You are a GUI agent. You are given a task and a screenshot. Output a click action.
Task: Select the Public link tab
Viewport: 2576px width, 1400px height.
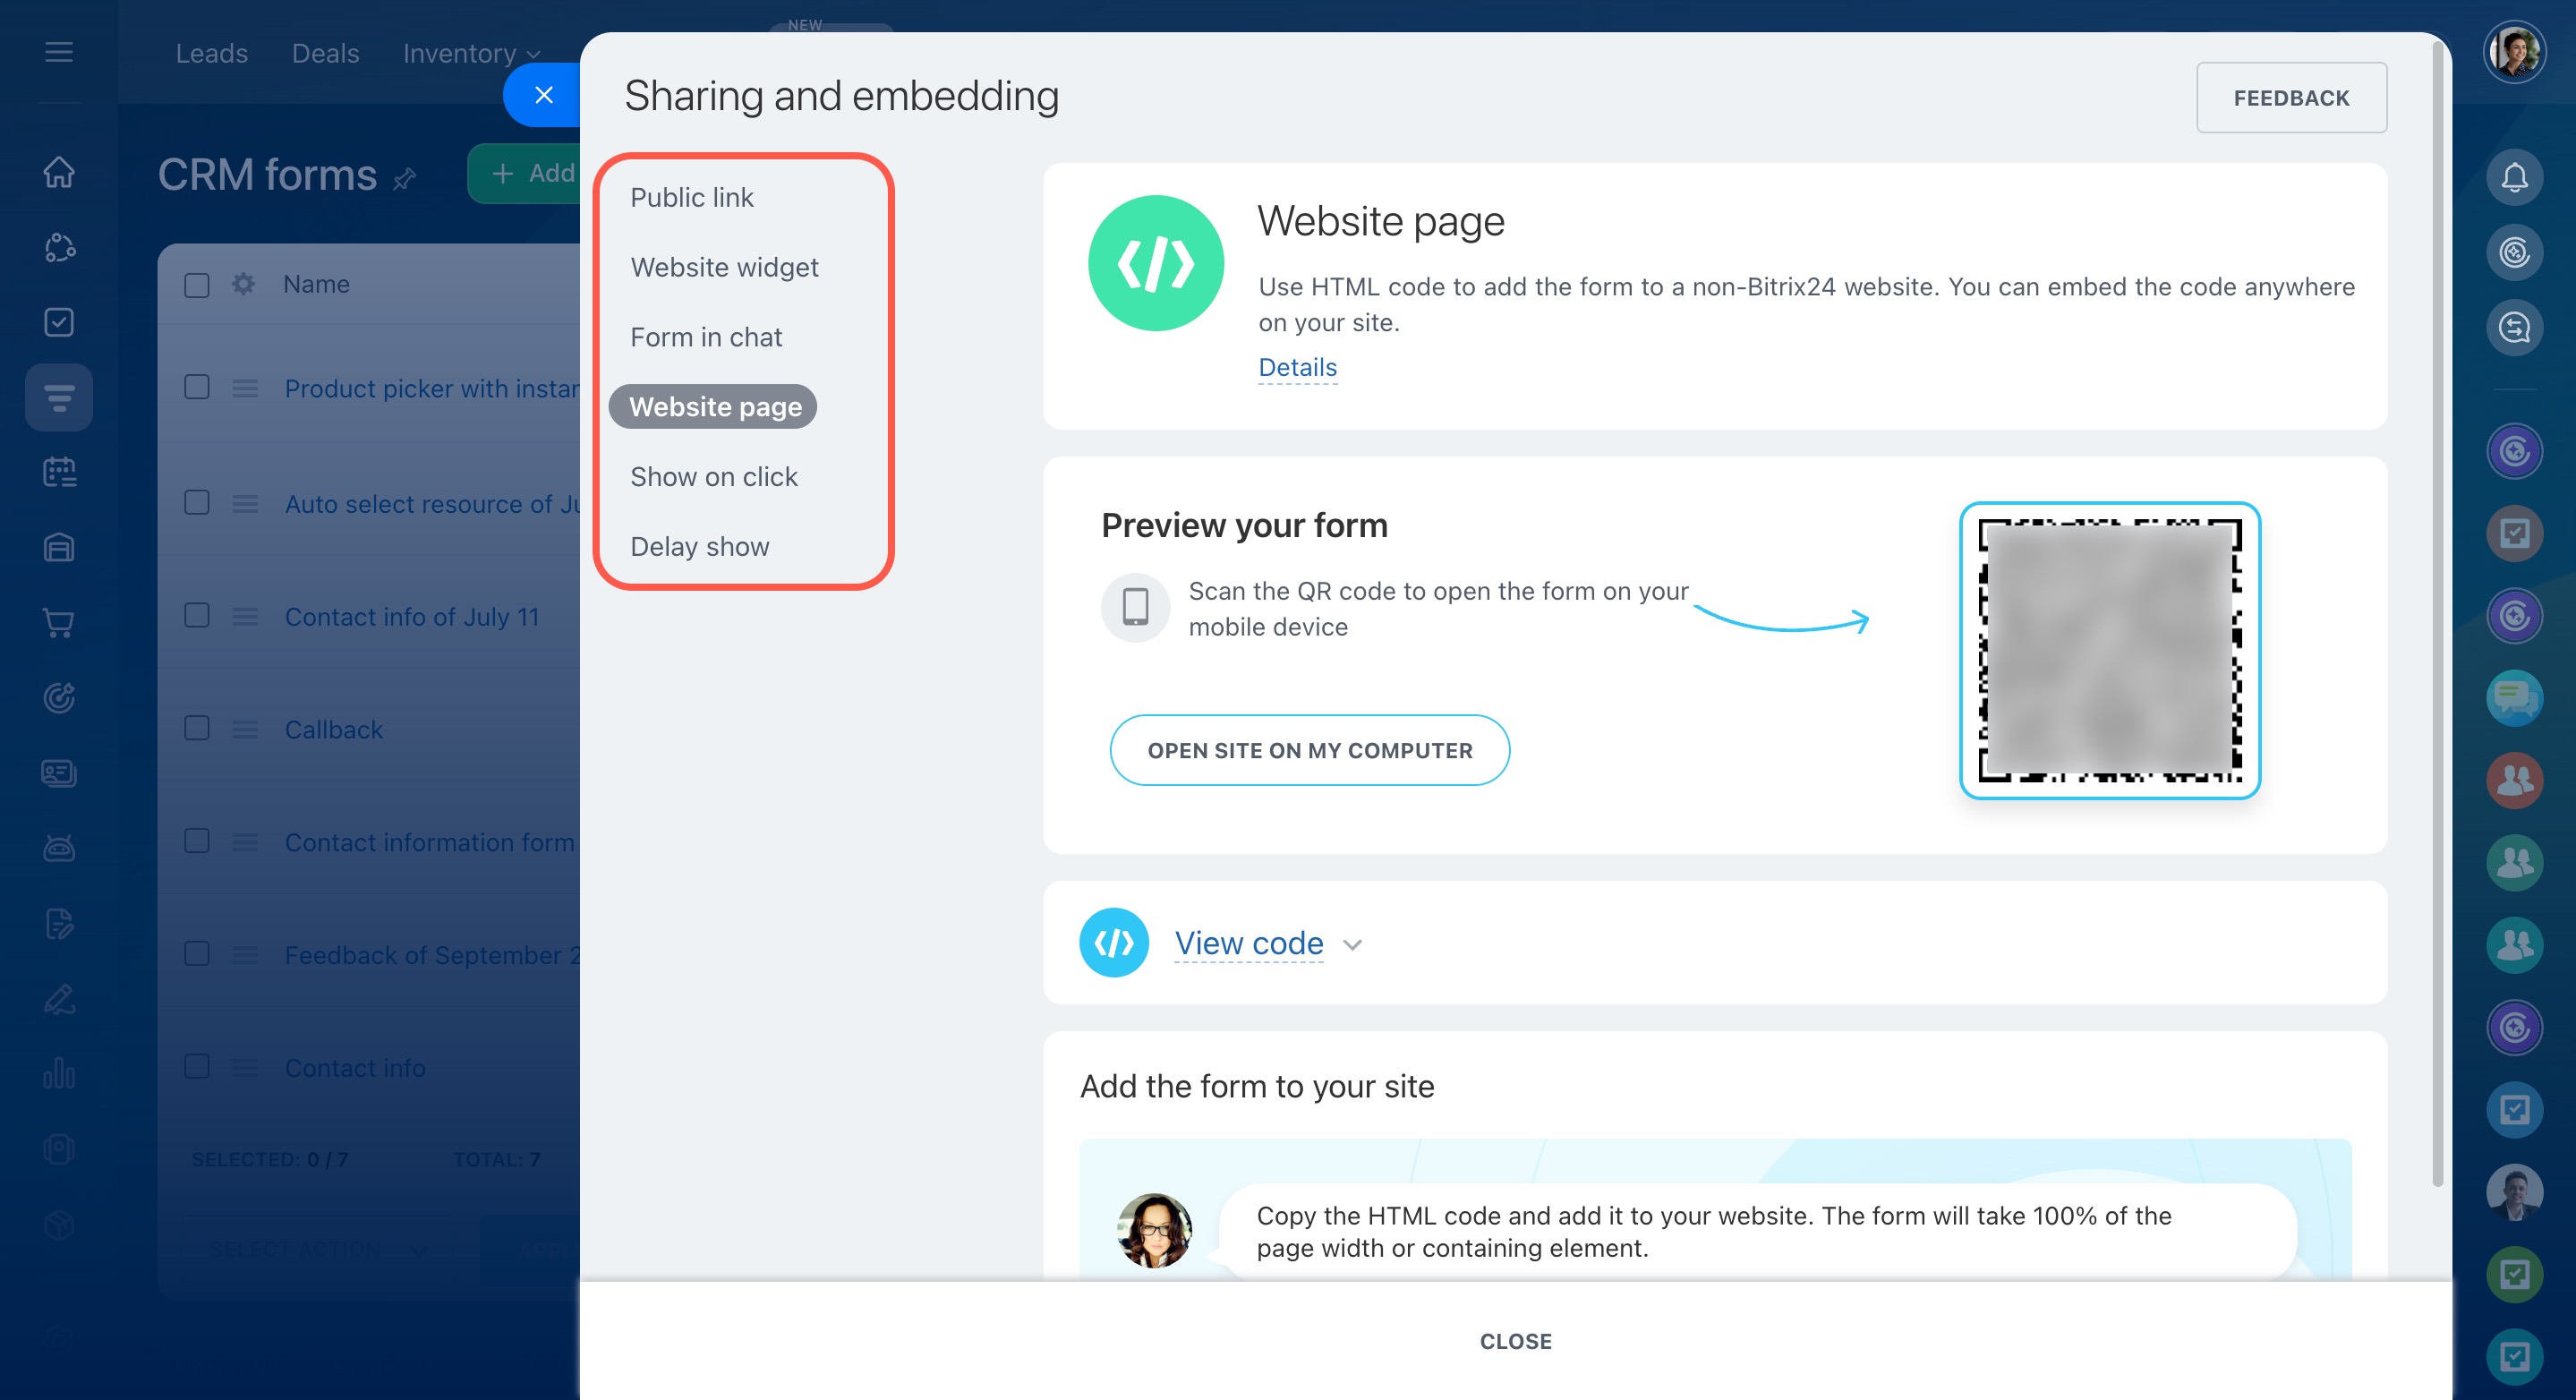pos(691,197)
